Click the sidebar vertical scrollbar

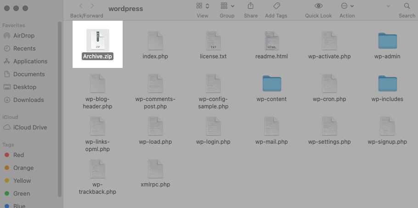coord(60,109)
